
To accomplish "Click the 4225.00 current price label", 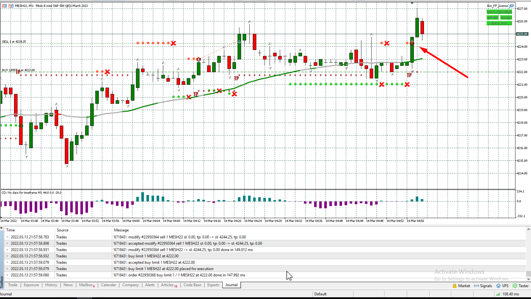I will (522, 34).
